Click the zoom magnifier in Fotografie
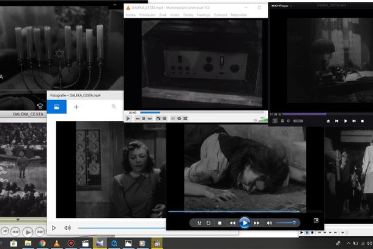Viewport: 373px width, 249px height. pos(114,107)
